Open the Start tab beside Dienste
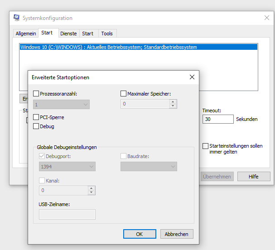Image resolution: width=275 pixels, height=250 pixels. tap(88, 34)
